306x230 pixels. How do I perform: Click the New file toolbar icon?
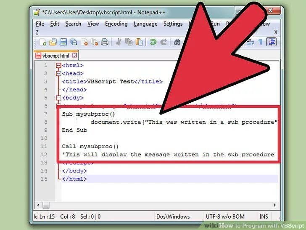[43, 42]
